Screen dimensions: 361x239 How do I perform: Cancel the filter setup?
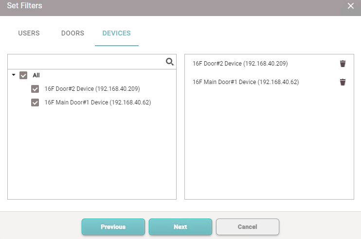[x=248, y=227]
